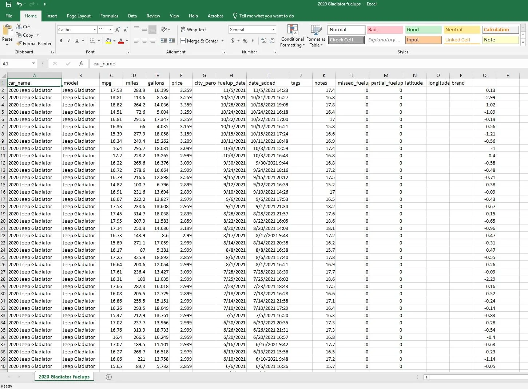The width and height of the screenshot is (528, 389).
Task: Expand the cell styles gallery More arrow
Action: pos(523,42)
